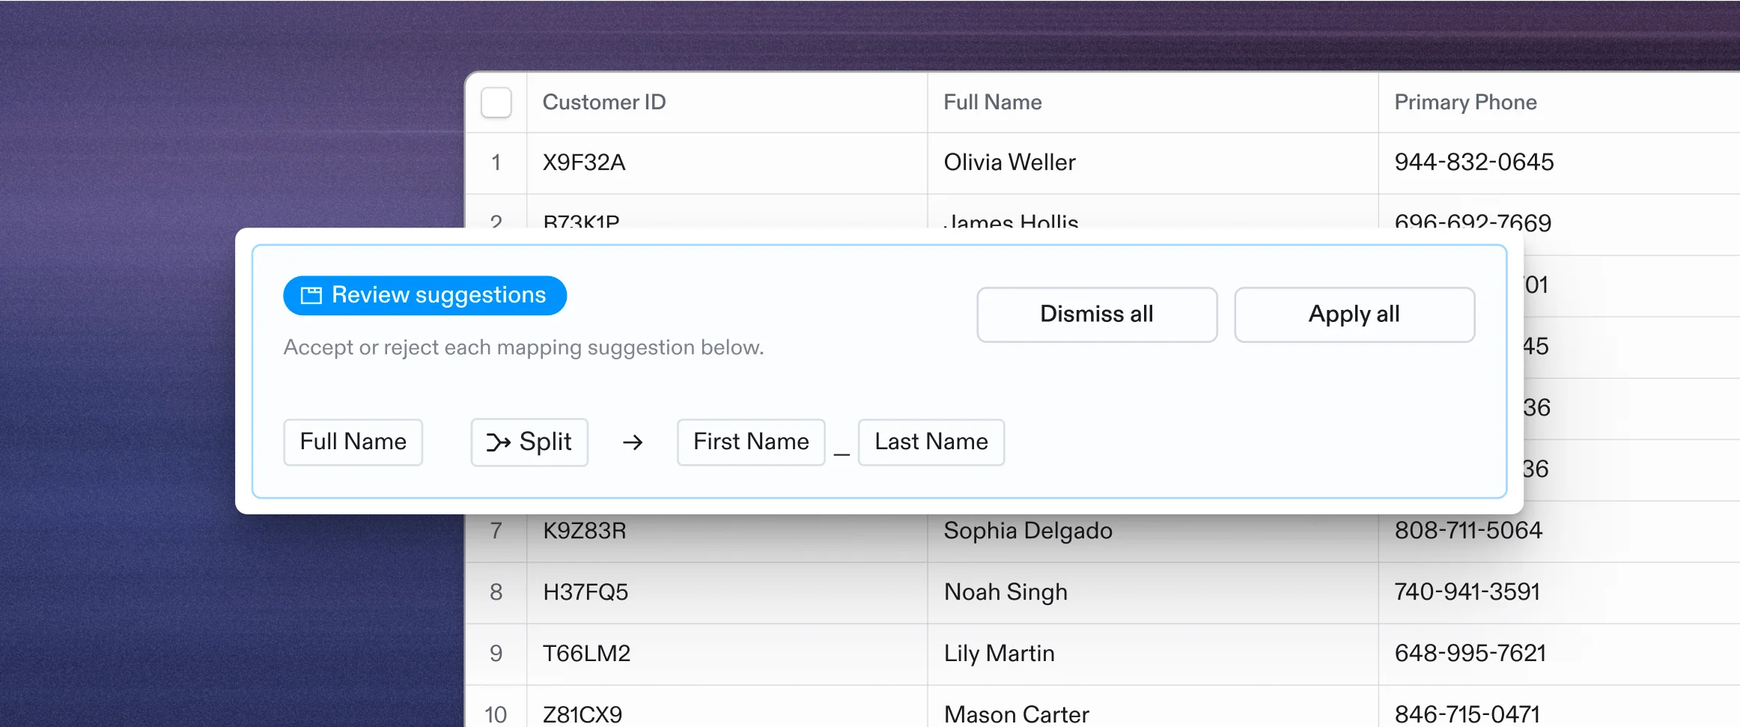Toggle the select-all checkbox in table header

point(496,103)
